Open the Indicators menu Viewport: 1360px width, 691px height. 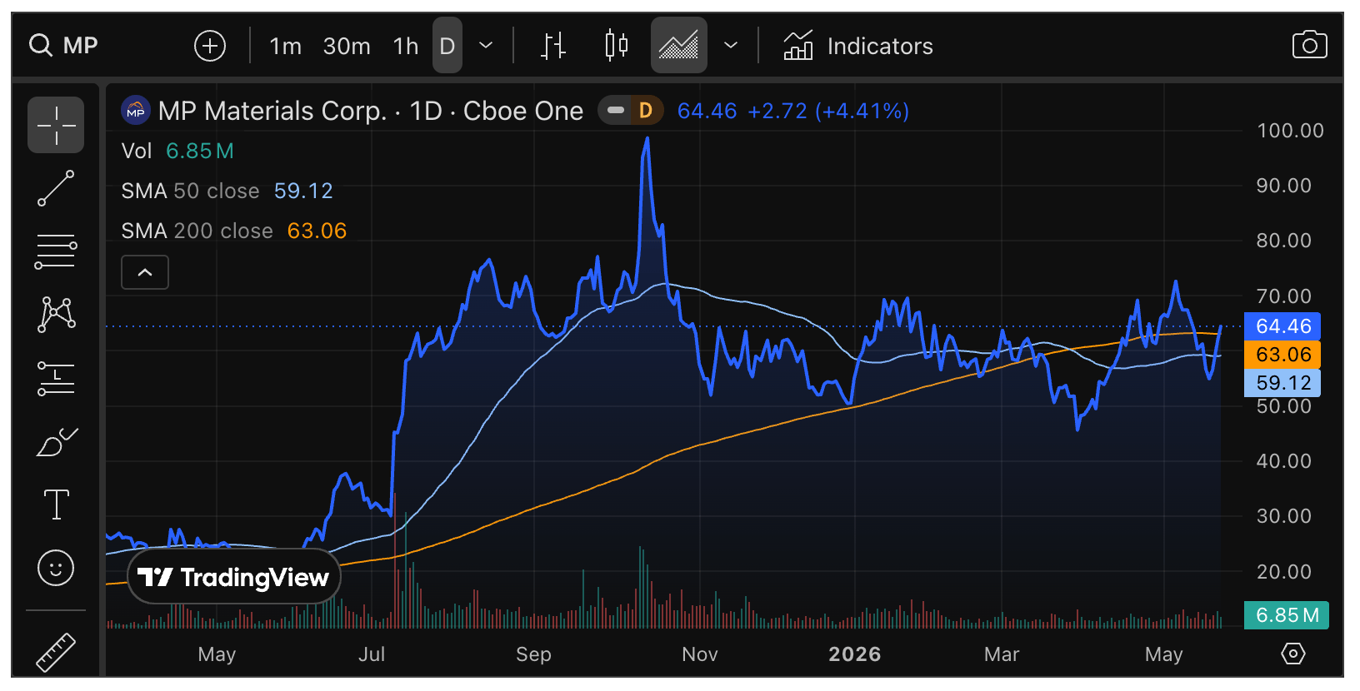coord(858,46)
